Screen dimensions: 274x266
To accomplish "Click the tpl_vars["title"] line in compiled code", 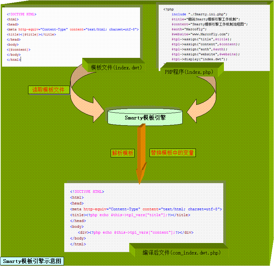I will coord(130,215).
